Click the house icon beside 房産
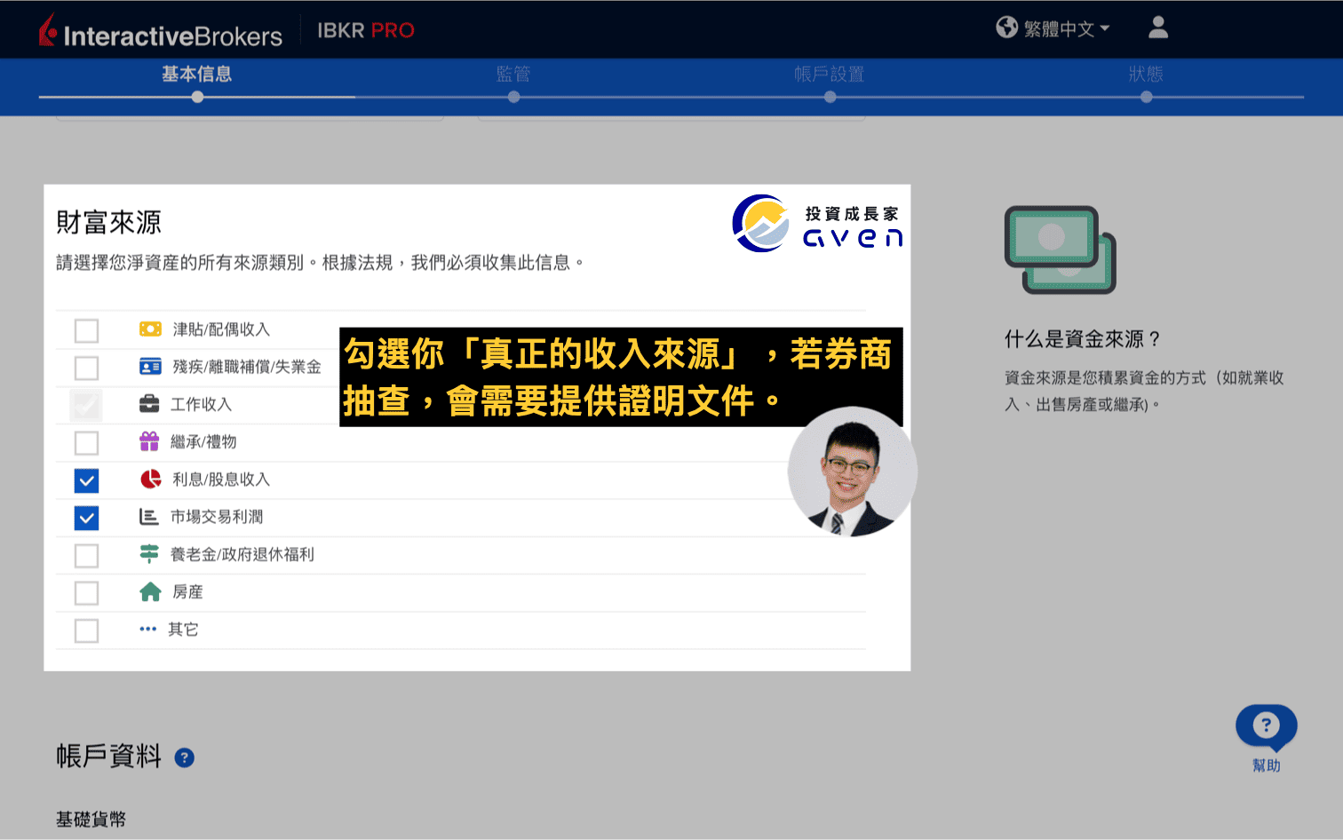 (149, 591)
